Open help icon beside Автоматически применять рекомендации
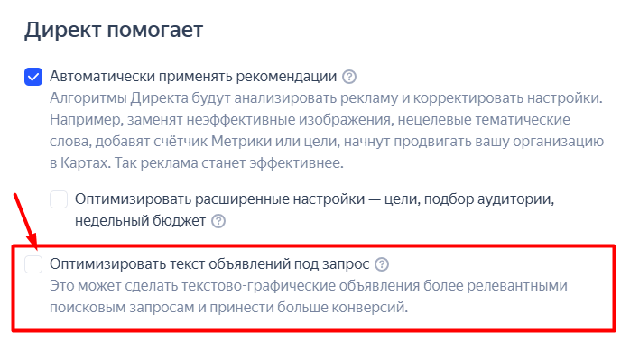This screenshot has width=630, height=342. [348, 77]
